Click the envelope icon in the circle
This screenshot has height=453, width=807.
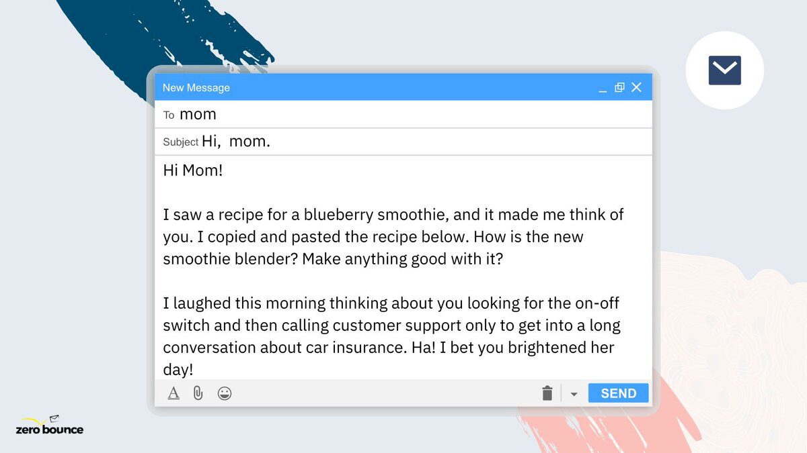(x=724, y=69)
